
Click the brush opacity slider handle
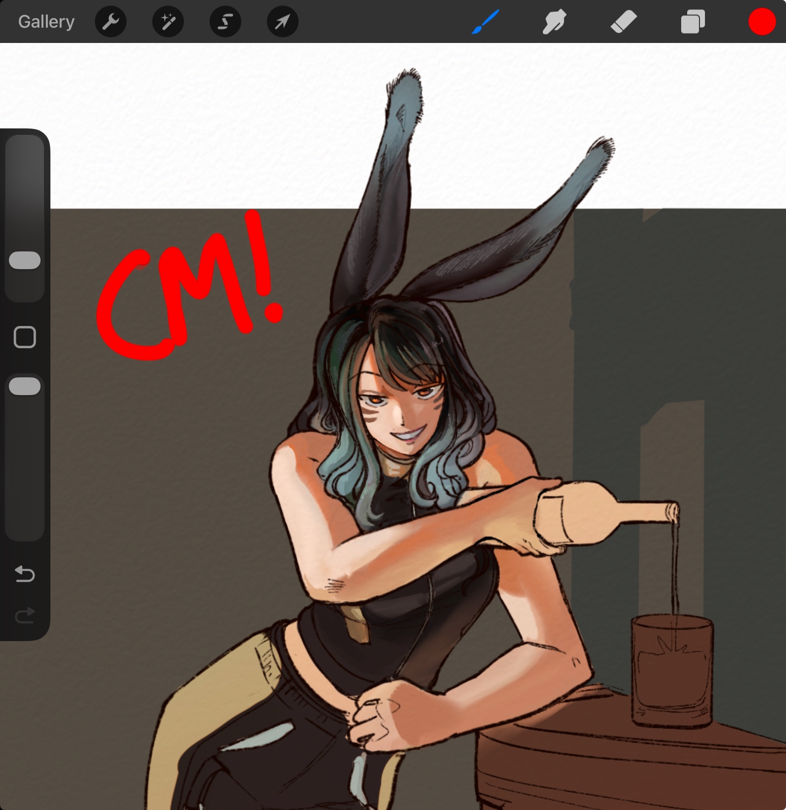point(25,386)
